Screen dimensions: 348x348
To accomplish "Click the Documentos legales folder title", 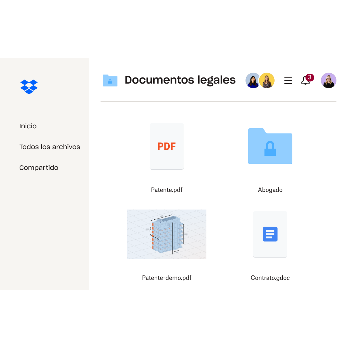I will click(x=180, y=80).
